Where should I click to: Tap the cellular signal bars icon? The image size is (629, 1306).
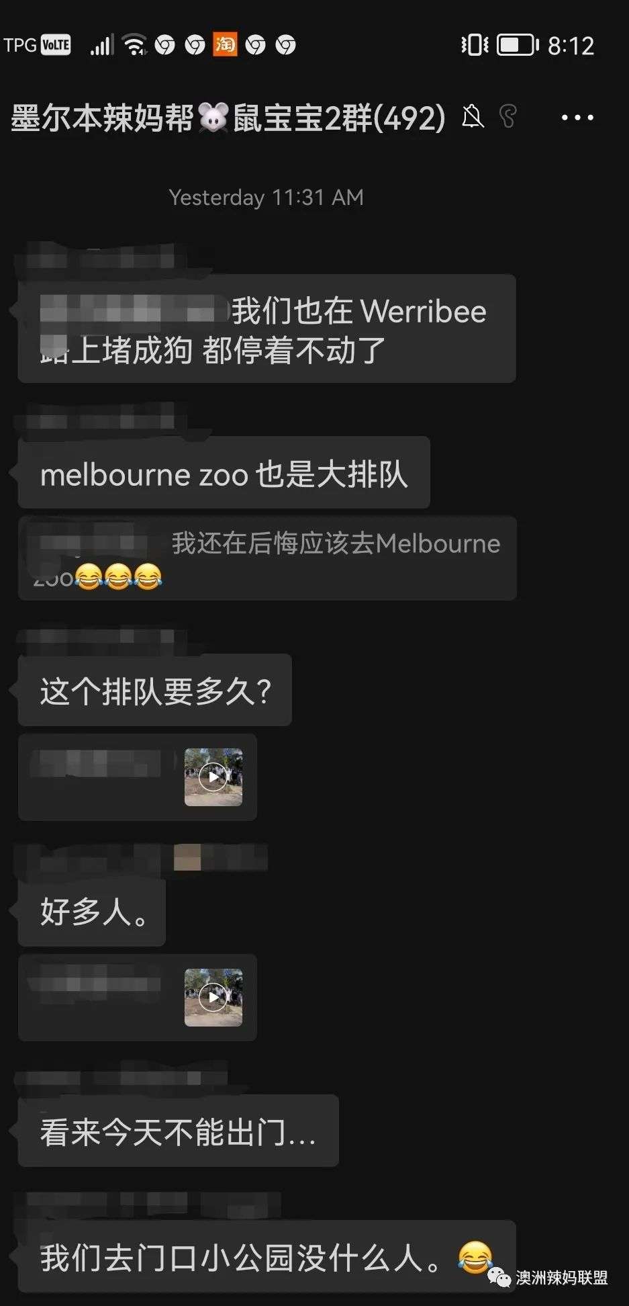coord(102,45)
